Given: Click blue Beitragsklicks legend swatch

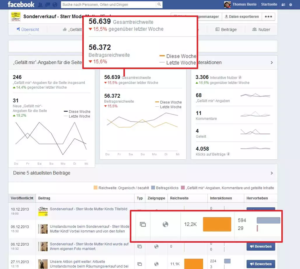Looking at the screenshot, I should 153,187.
